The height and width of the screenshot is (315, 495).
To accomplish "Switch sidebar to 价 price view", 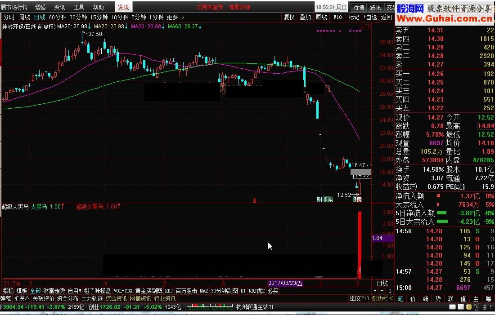I will click(413, 299).
